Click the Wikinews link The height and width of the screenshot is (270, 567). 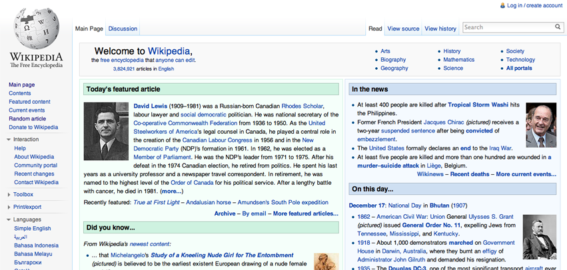click(x=430, y=174)
